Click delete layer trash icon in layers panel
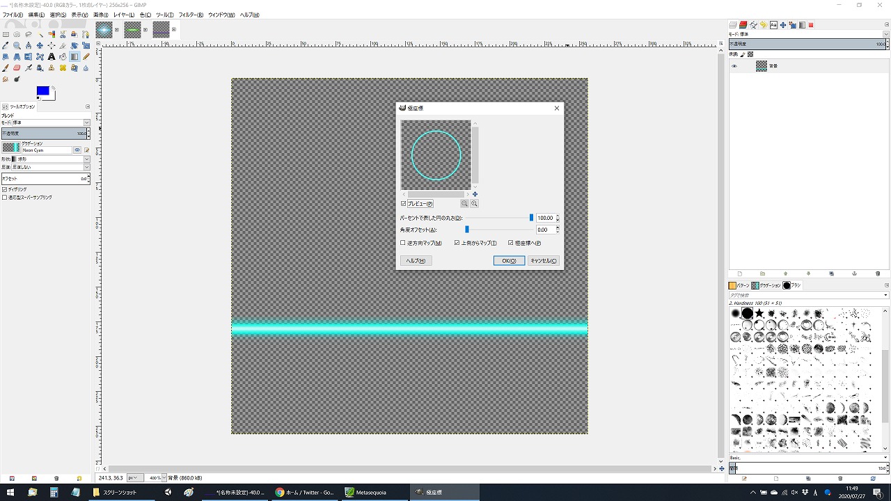 (878, 273)
